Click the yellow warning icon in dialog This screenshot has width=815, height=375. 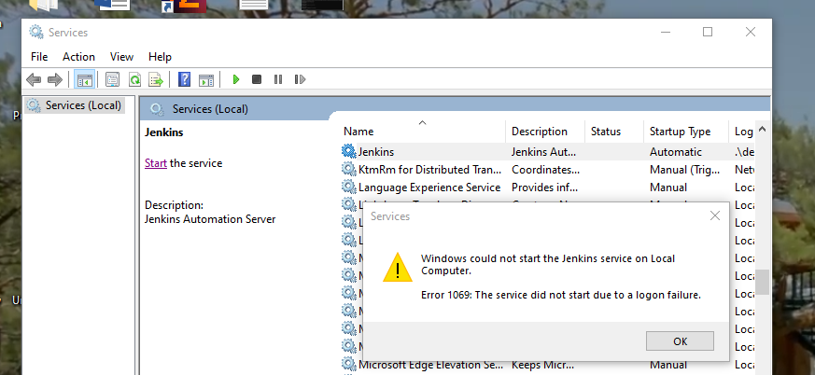pyautogui.click(x=398, y=268)
